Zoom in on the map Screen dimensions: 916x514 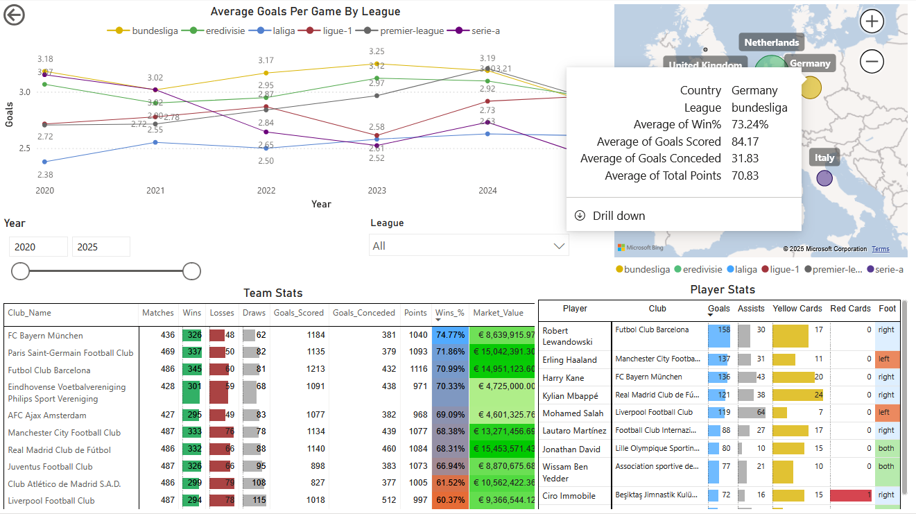tap(872, 22)
